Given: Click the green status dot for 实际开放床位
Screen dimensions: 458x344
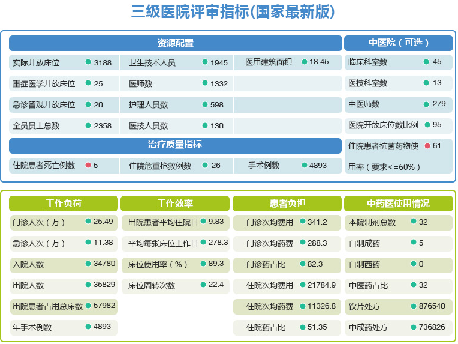Looking at the screenshot, I should [x=88, y=62].
